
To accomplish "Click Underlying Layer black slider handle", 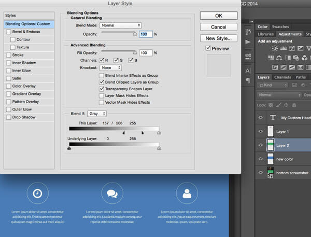I will pos(69,148).
